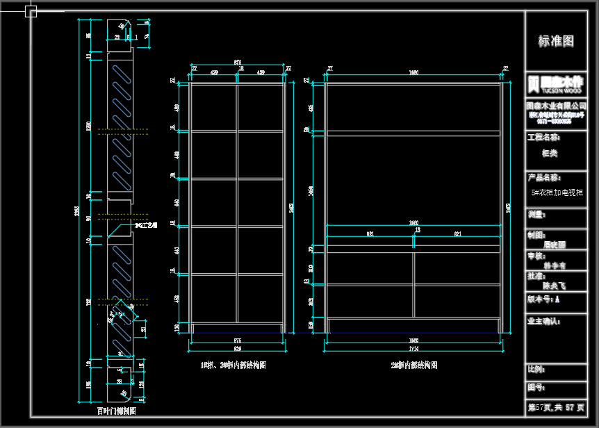Click the 百叶门侧剖图 drawing caption

[x=116, y=411]
